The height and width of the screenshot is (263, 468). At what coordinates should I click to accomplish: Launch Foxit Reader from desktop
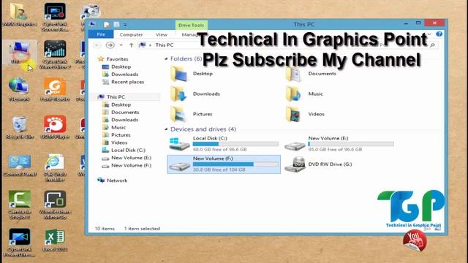click(55, 89)
